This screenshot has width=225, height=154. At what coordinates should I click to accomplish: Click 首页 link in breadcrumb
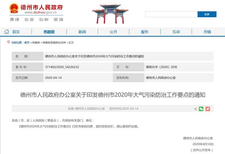pos(27,43)
